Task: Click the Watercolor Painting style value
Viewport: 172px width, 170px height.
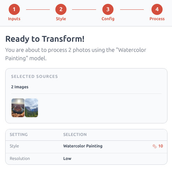Action: point(83,146)
